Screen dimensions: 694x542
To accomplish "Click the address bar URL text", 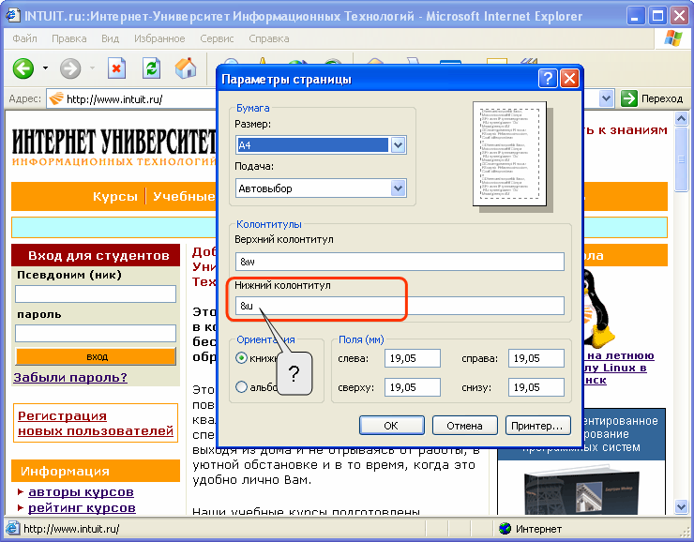I will coord(114,99).
